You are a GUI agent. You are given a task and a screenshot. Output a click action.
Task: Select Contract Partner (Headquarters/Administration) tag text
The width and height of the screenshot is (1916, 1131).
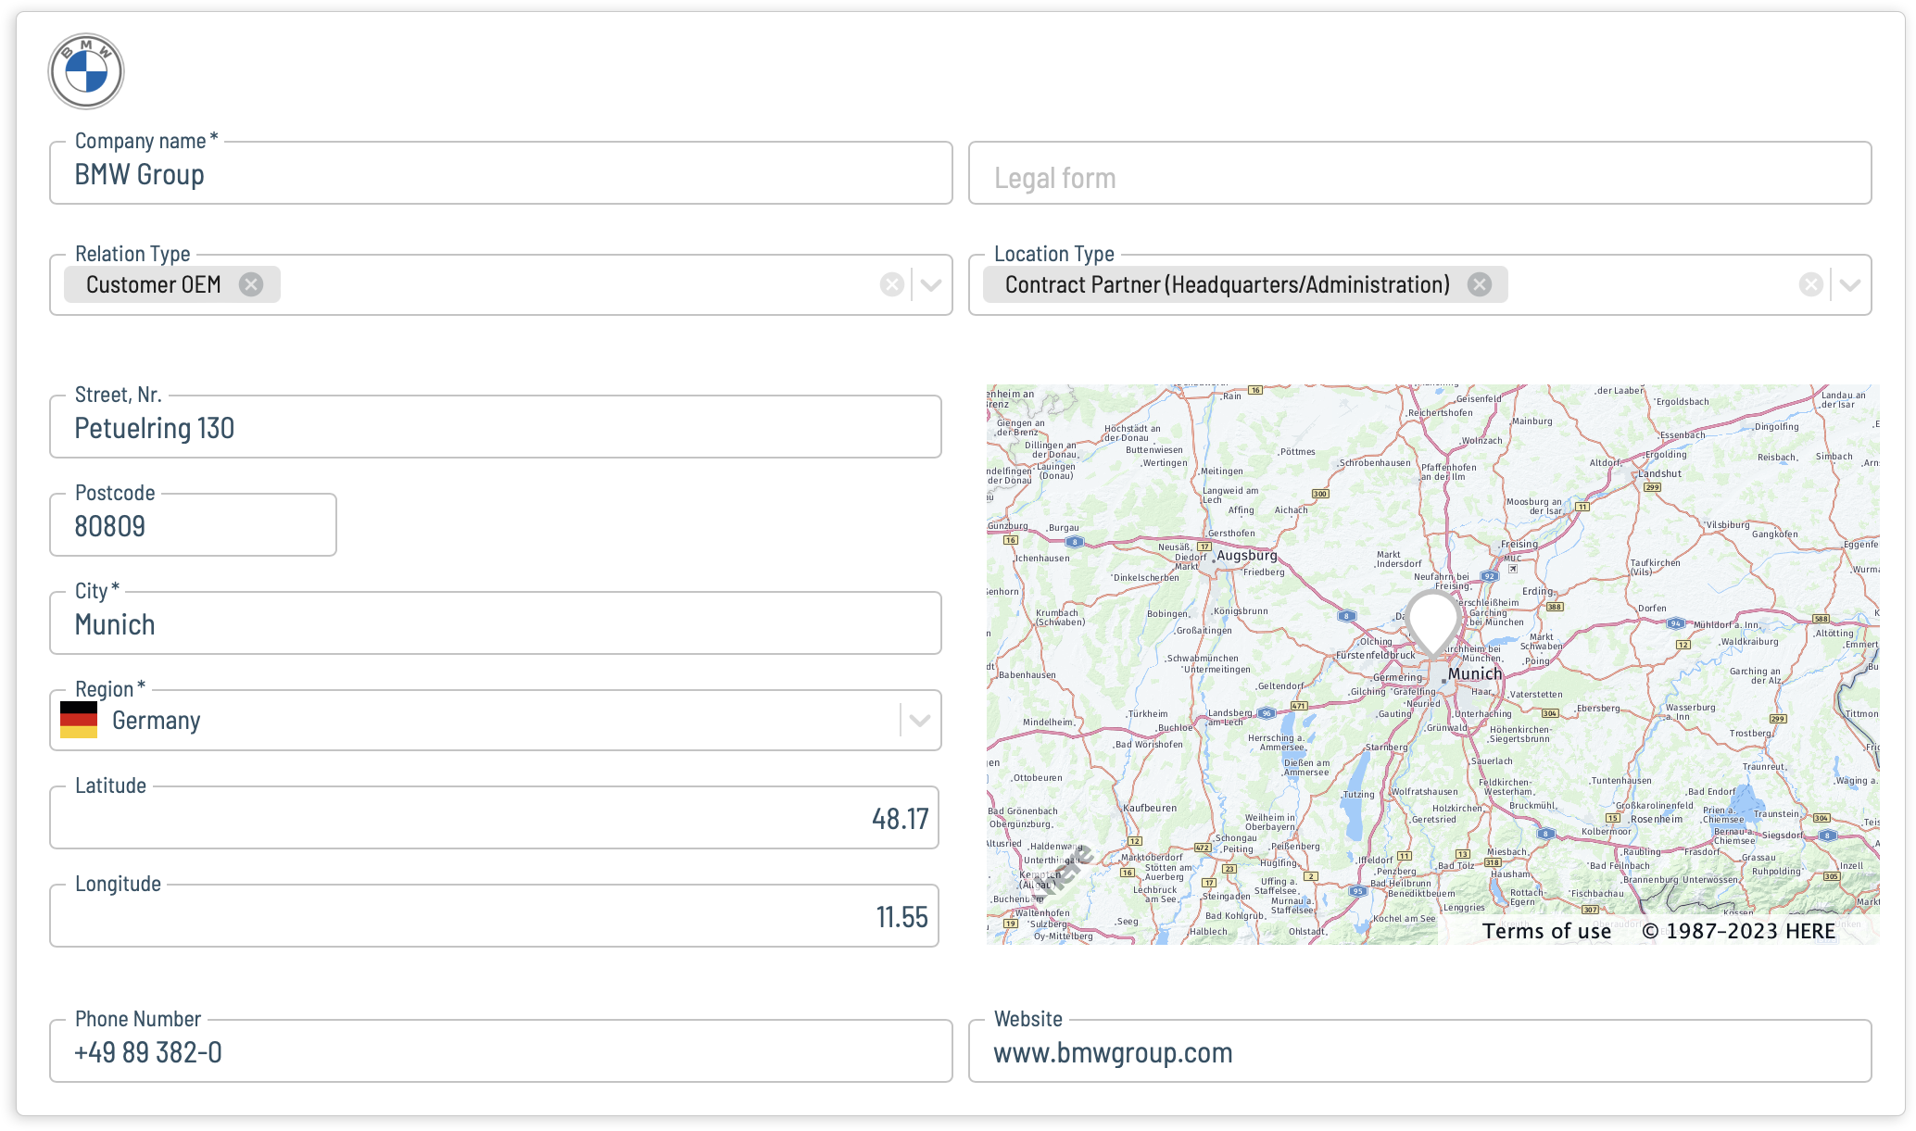[x=1228, y=284]
